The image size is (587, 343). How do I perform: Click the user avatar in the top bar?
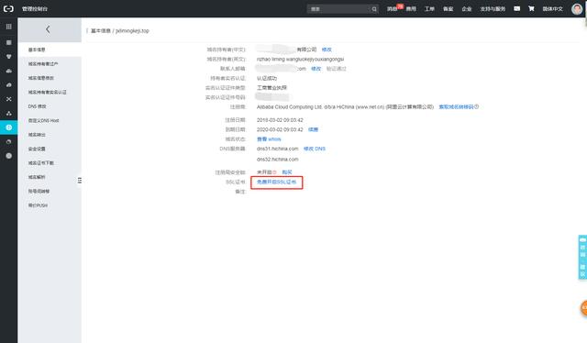(x=577, y=8)
